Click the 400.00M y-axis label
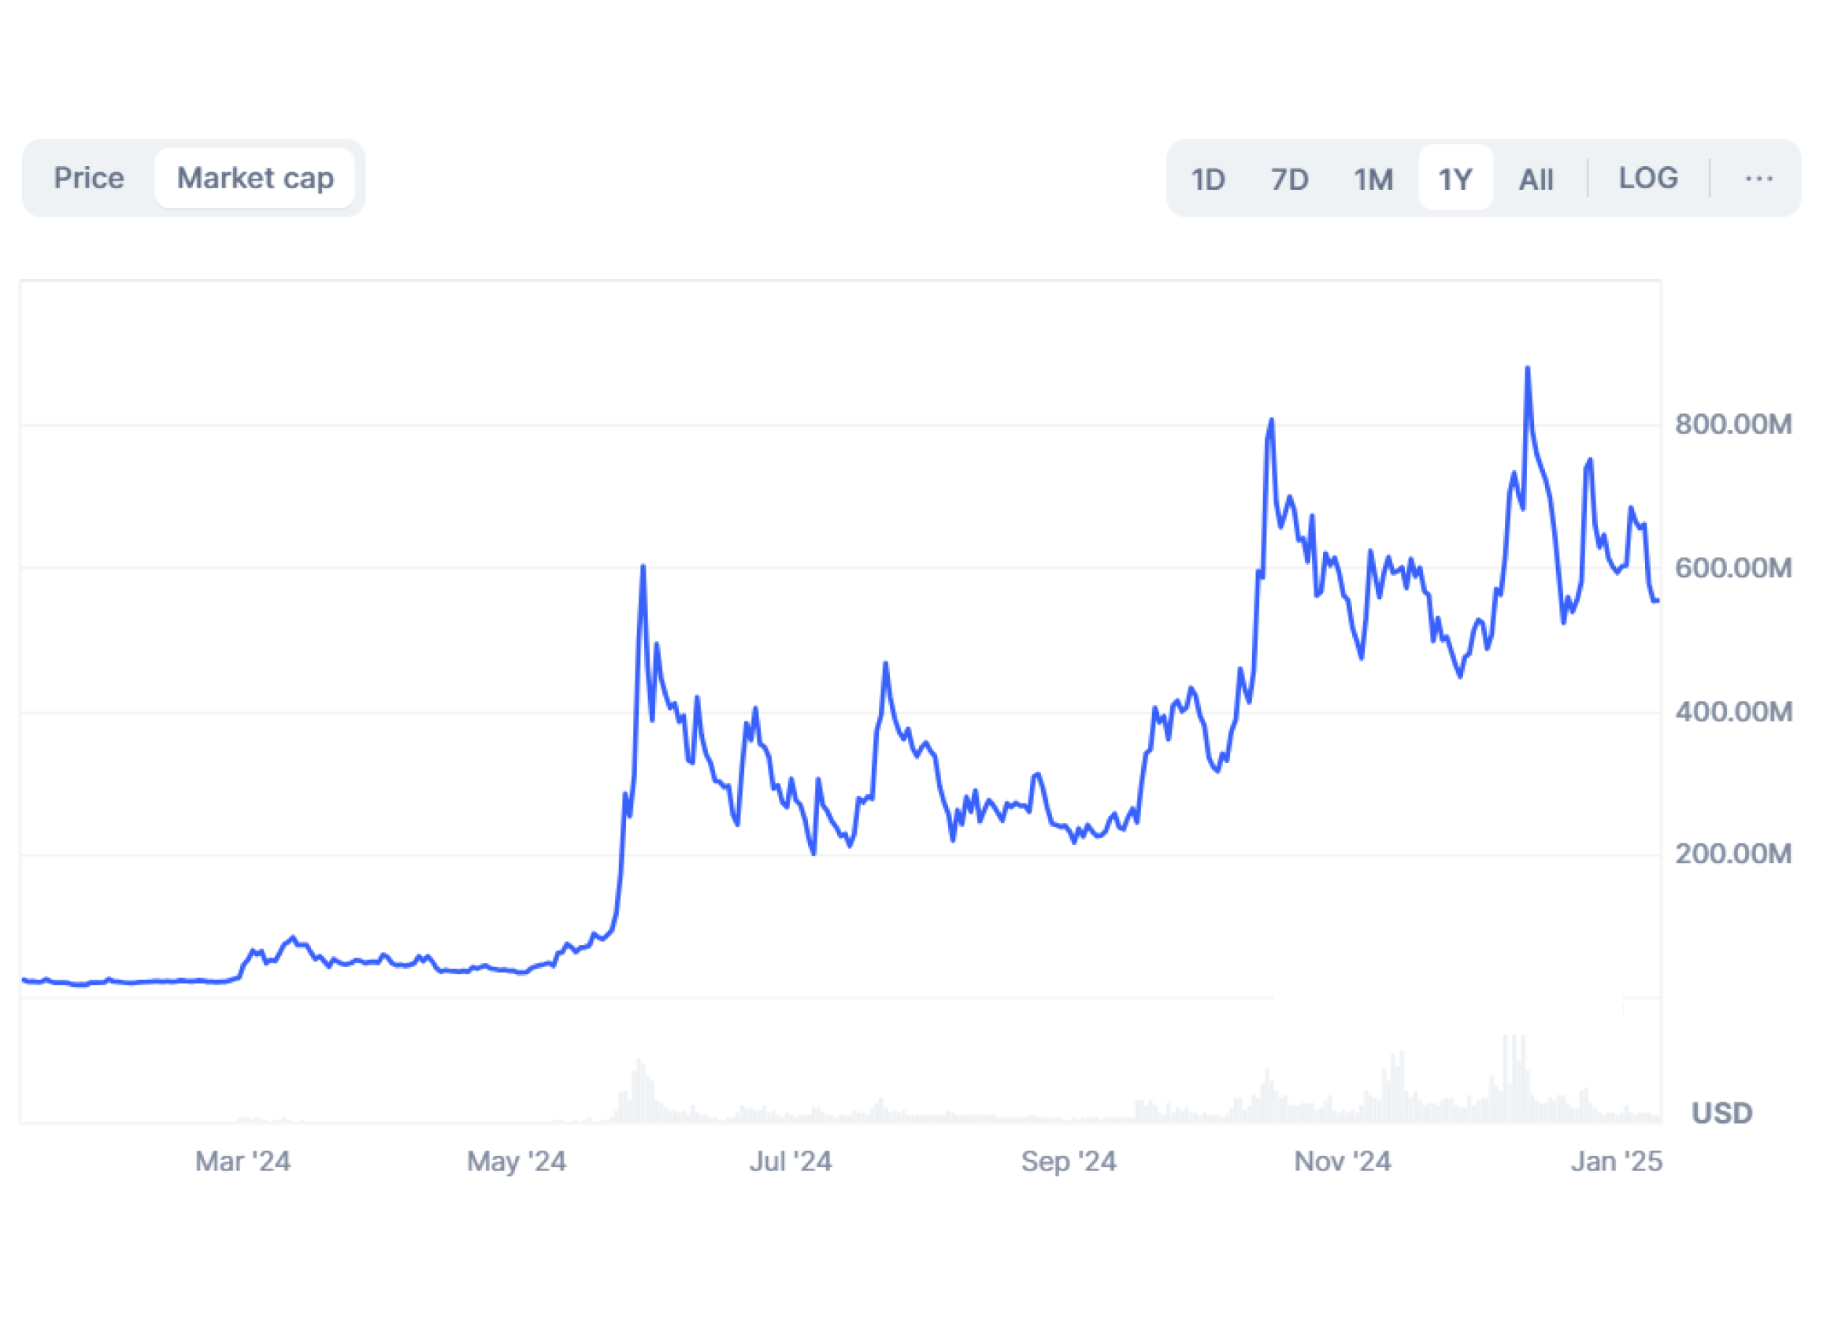This screenshot has height=1342, width=1838. pos(1733,713)
